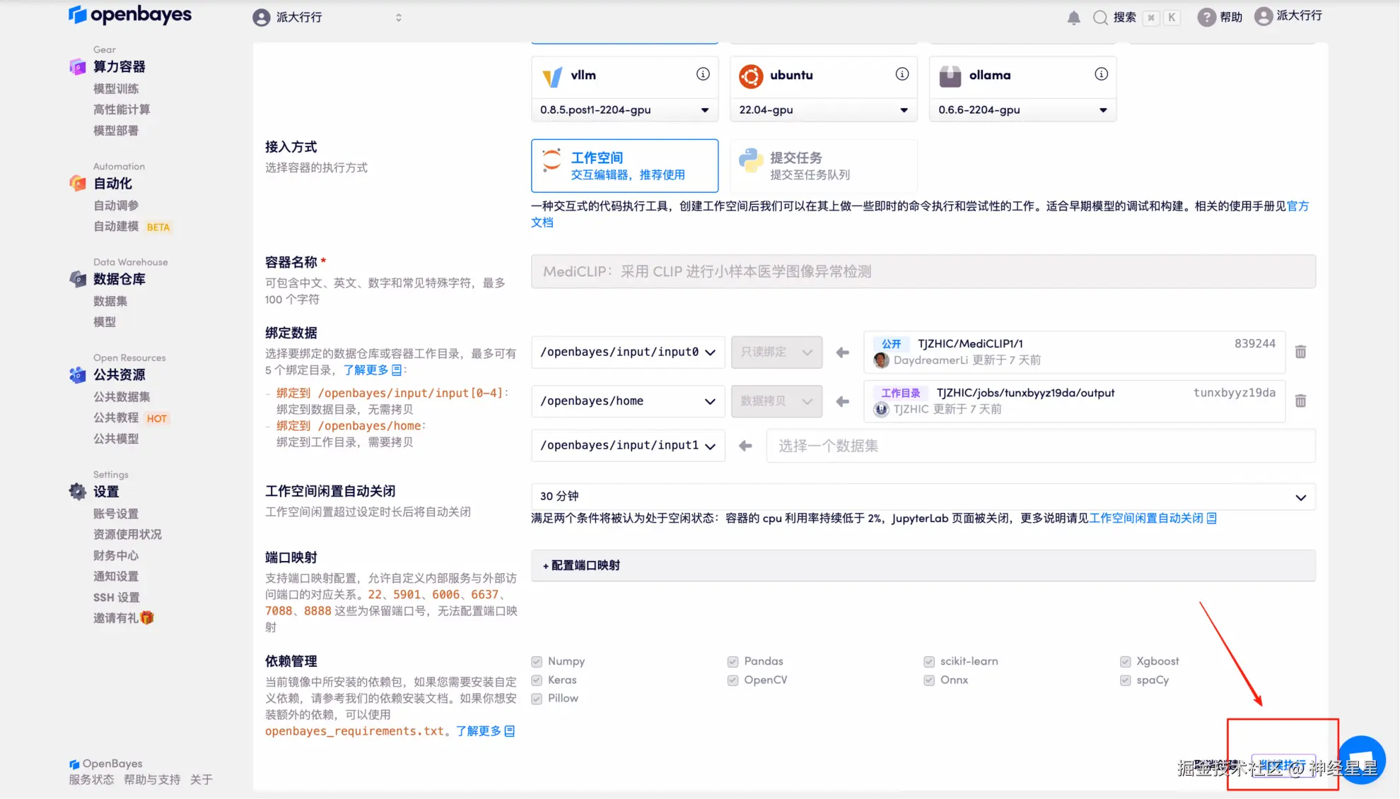The width and height of the screenshot is (1400, 799).
Task: Click the vllm info icon
Action: point(703,74)
